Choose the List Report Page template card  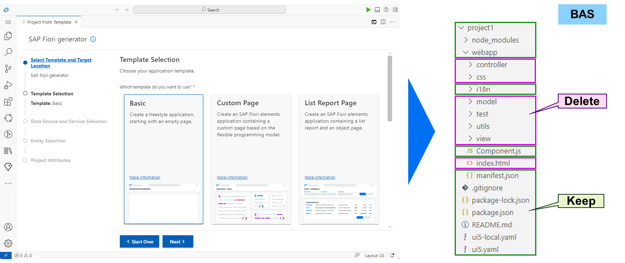339,159
